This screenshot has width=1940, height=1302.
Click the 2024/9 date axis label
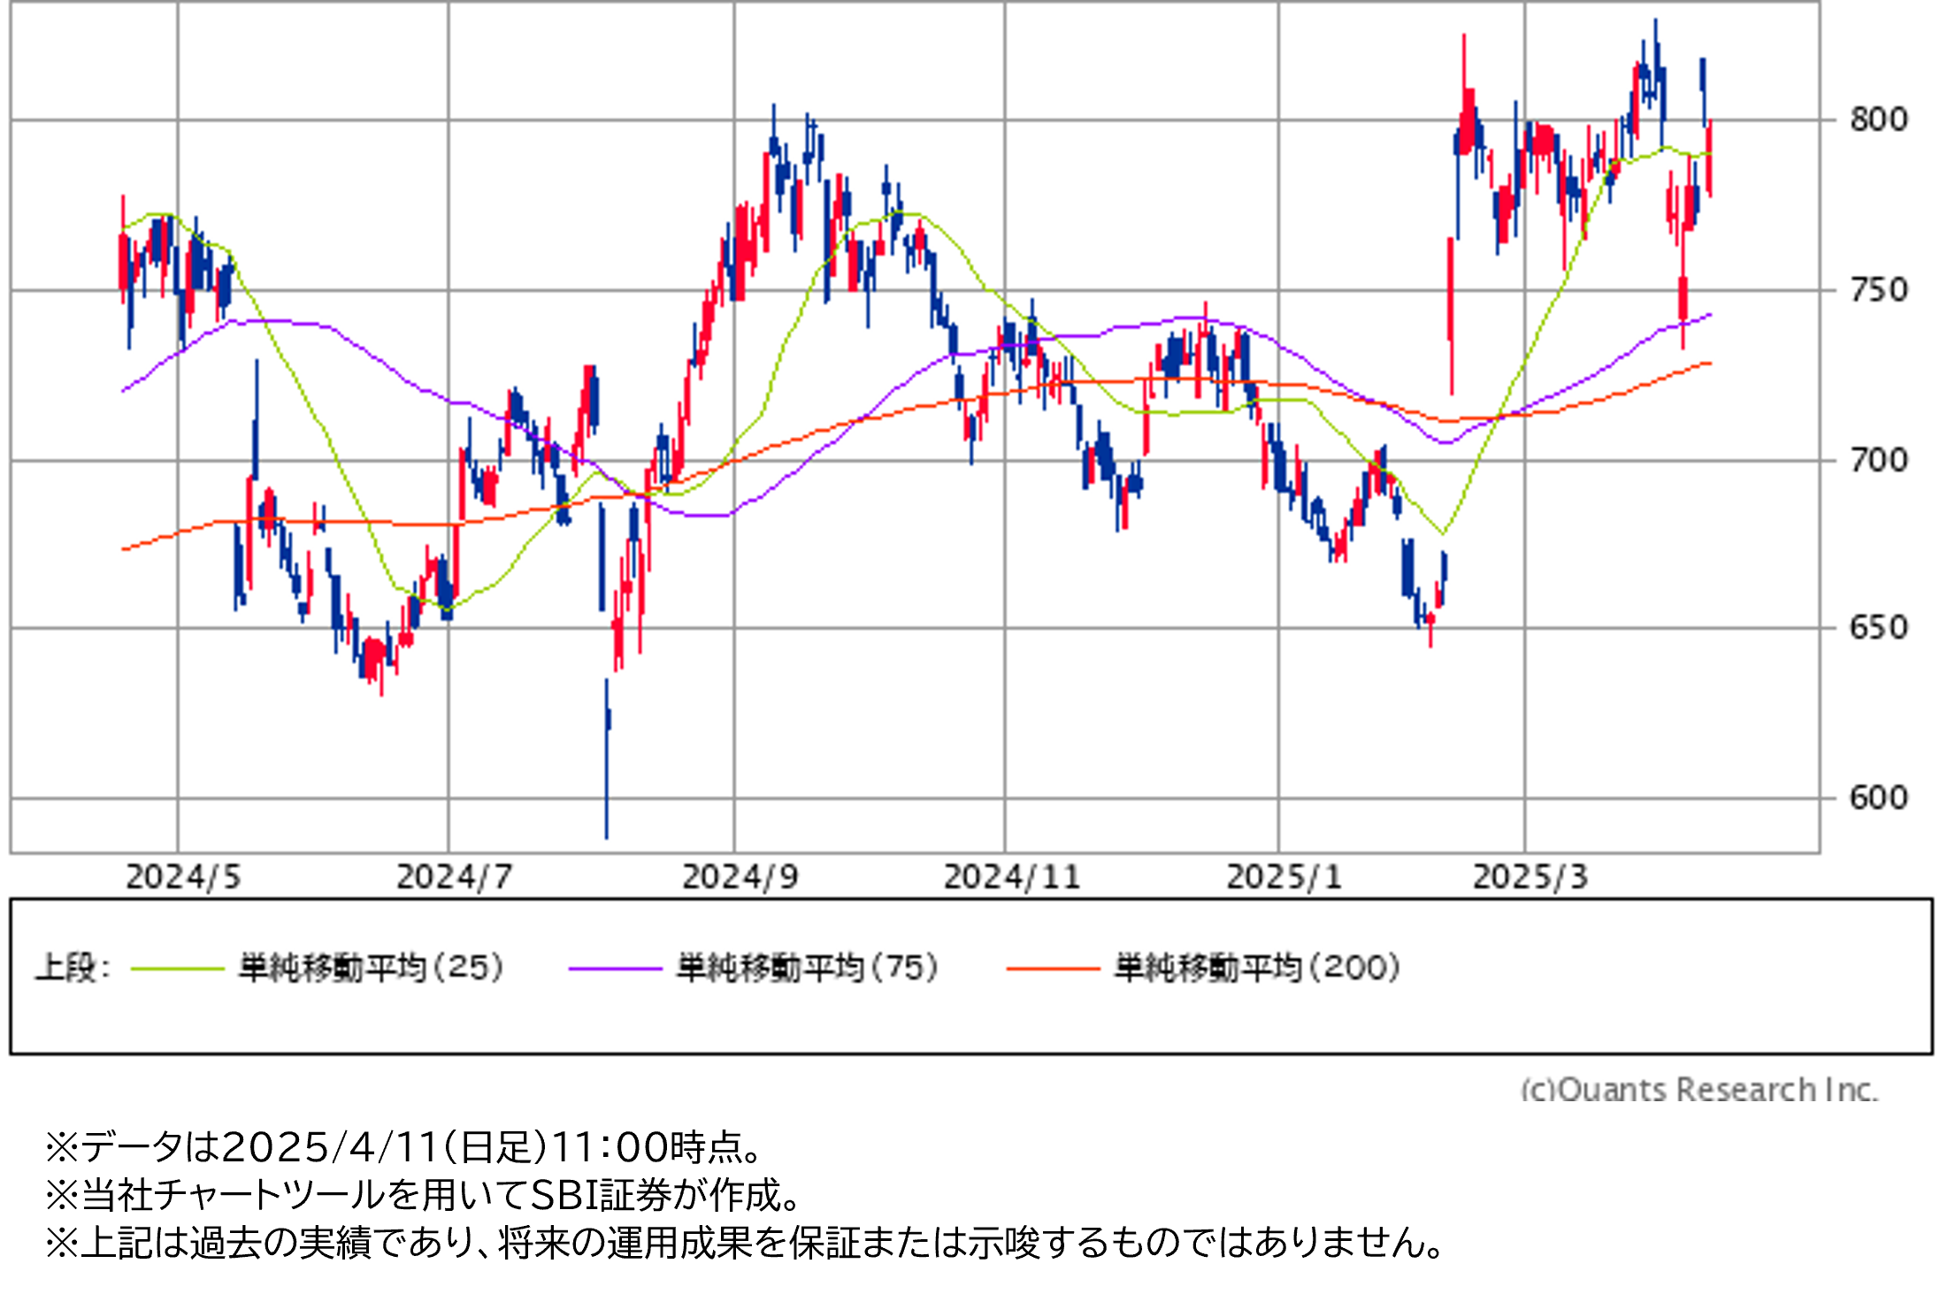click(740, 877)
